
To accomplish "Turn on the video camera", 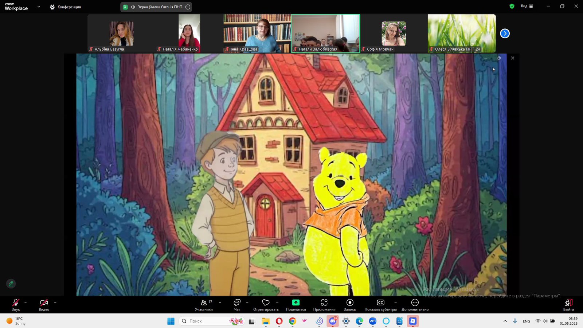I will pyautogui.click(x=44, y=303).
